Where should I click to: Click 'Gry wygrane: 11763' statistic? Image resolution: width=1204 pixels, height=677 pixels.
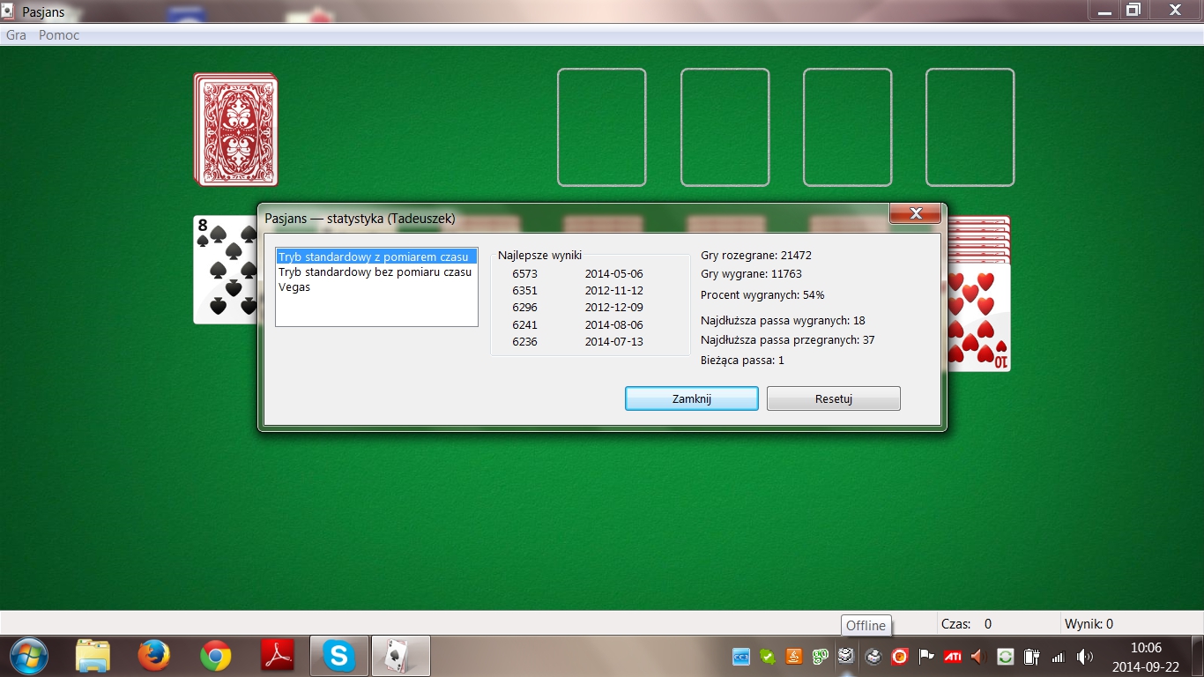click(x=751, y=274)
